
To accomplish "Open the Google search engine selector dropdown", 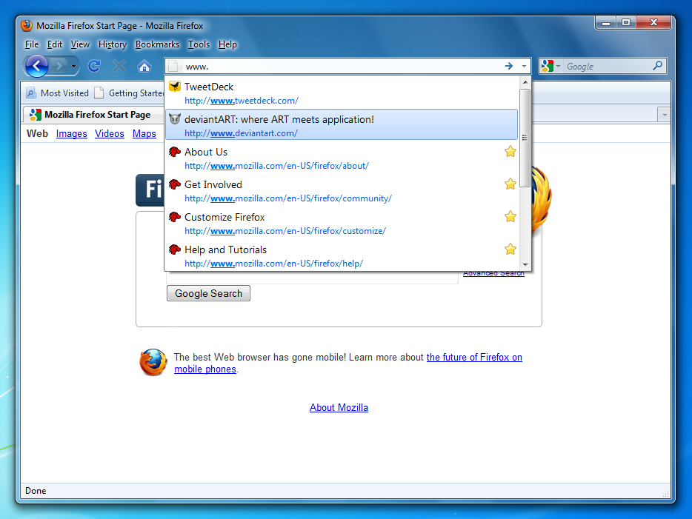I will click(552, 67).
